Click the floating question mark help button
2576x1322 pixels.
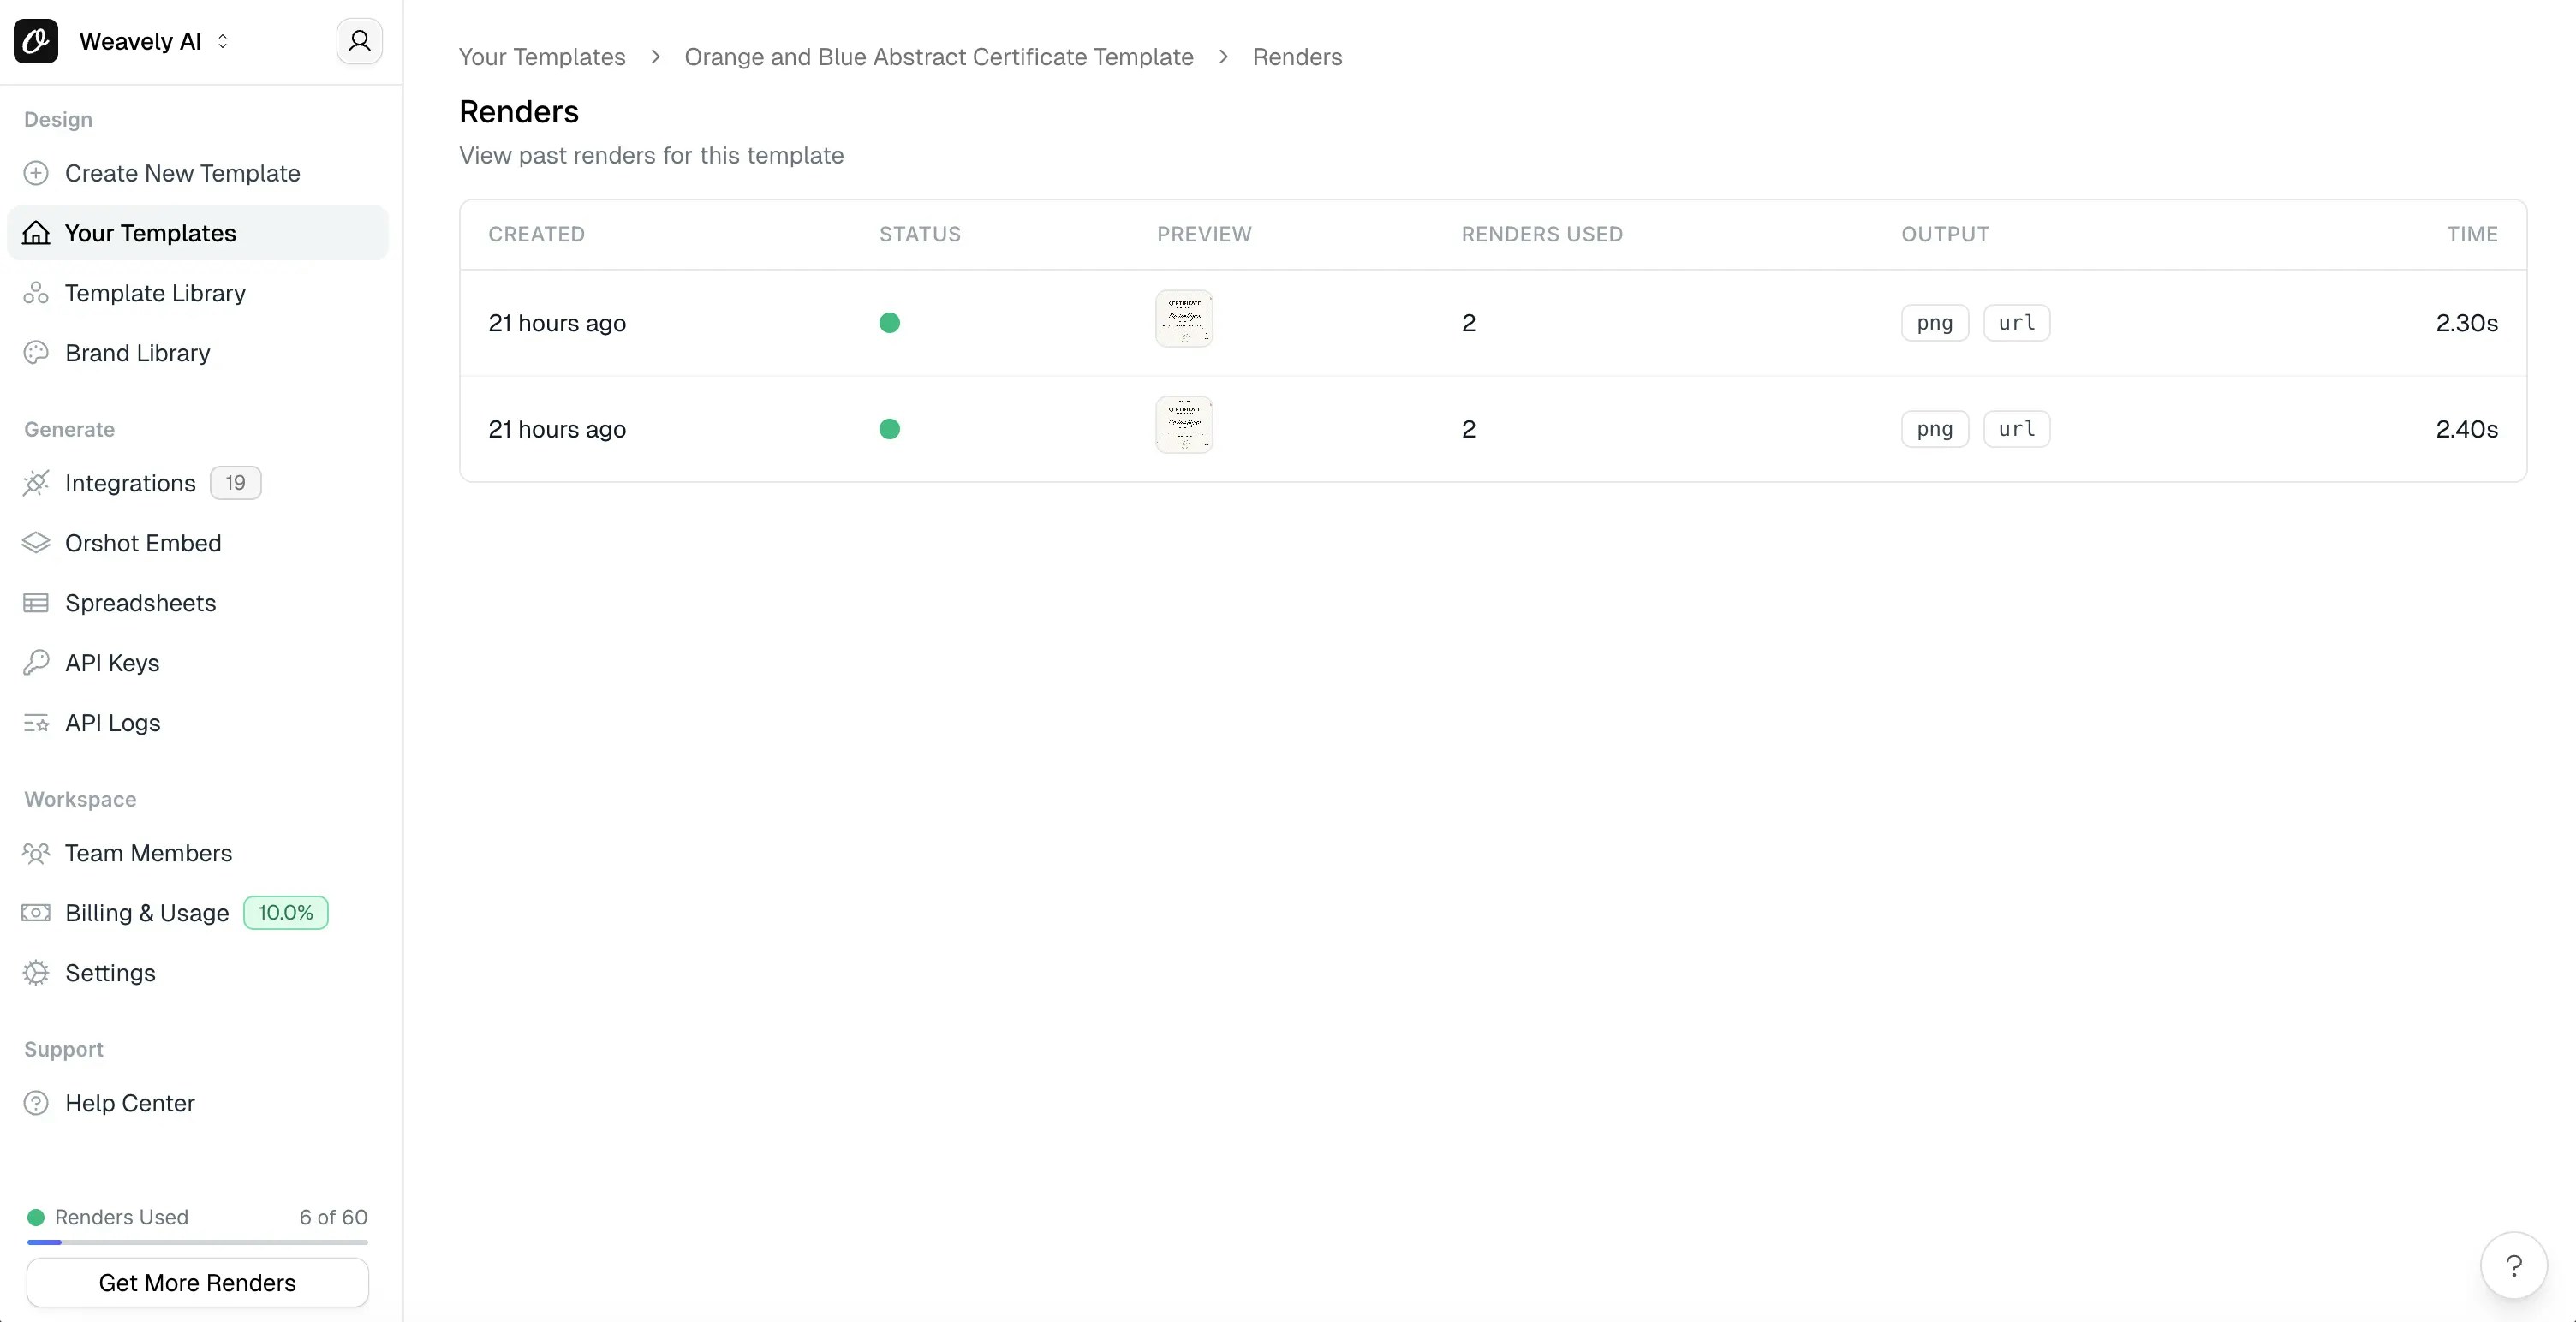coord(2514,1264)
